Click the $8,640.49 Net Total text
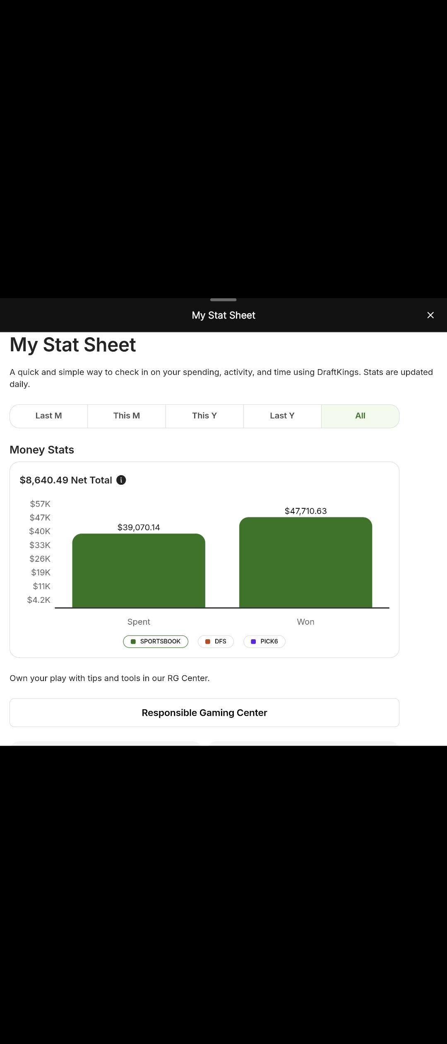Screen dimensions: 447x1044 [66, 480]
